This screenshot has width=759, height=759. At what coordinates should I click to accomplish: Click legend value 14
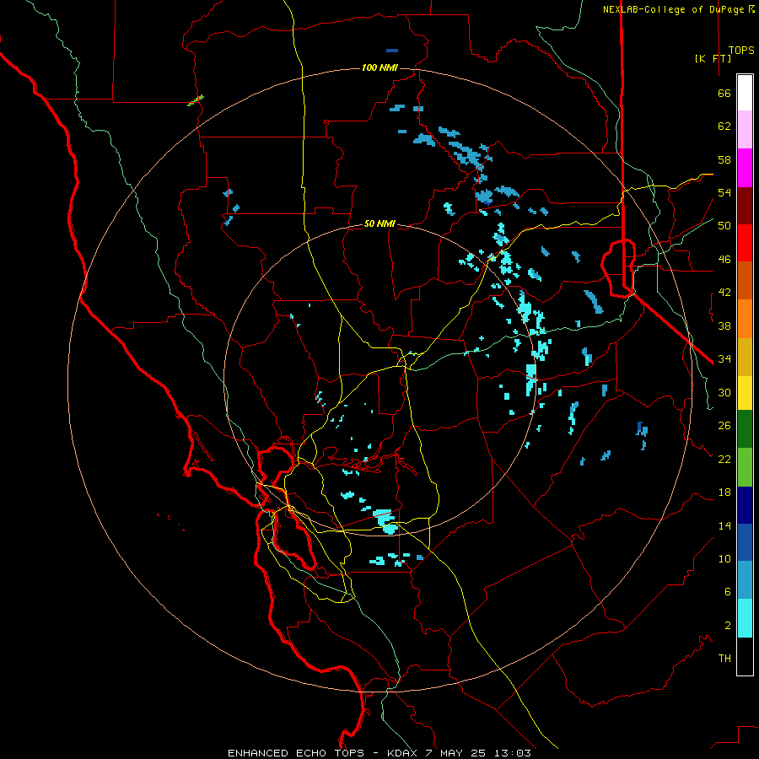click(x=724, y=525)
